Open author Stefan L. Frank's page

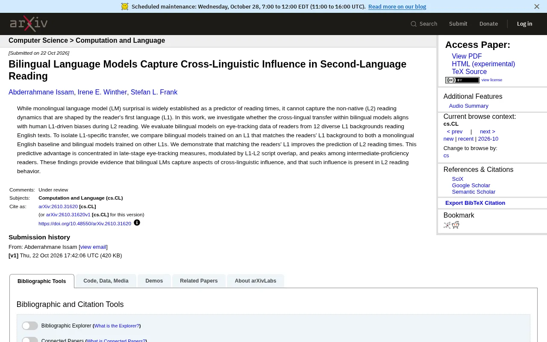154,92
